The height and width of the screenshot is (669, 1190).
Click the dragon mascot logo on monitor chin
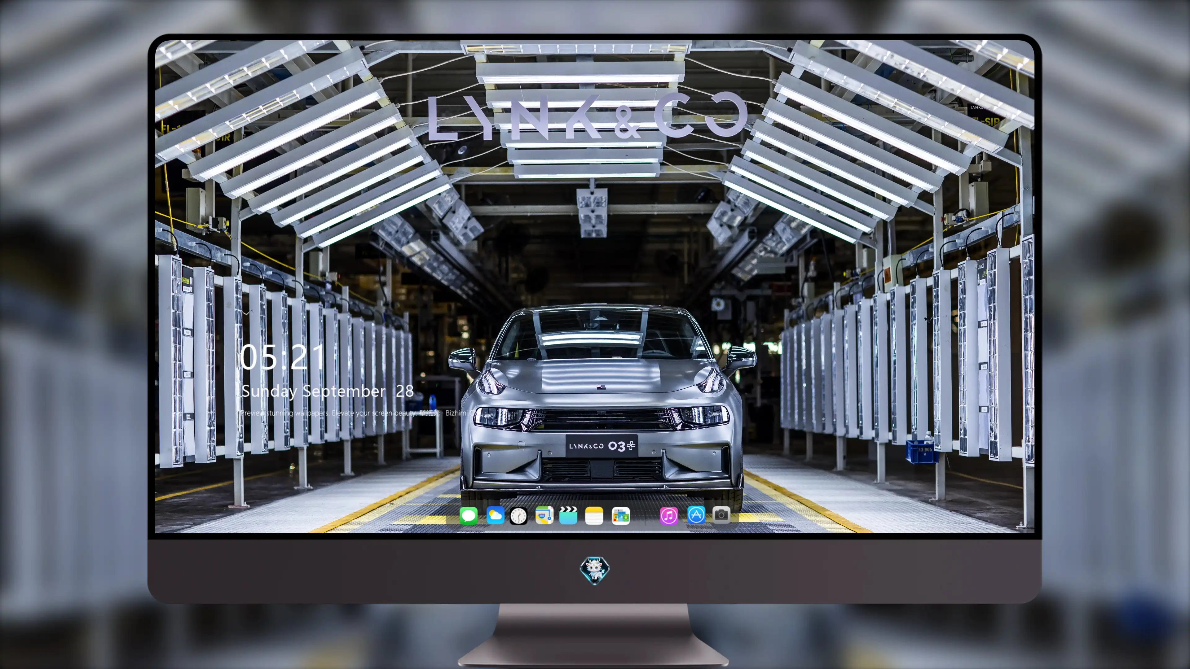click(x=595, y=570)
